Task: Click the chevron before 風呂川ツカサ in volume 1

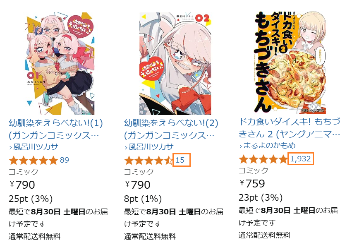Action: [x=11, y=148]
